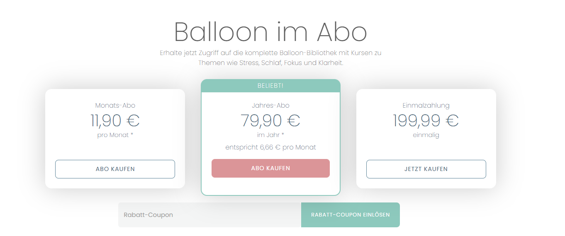Click the 'pro Monat *' label

click(x=115, y=135)
